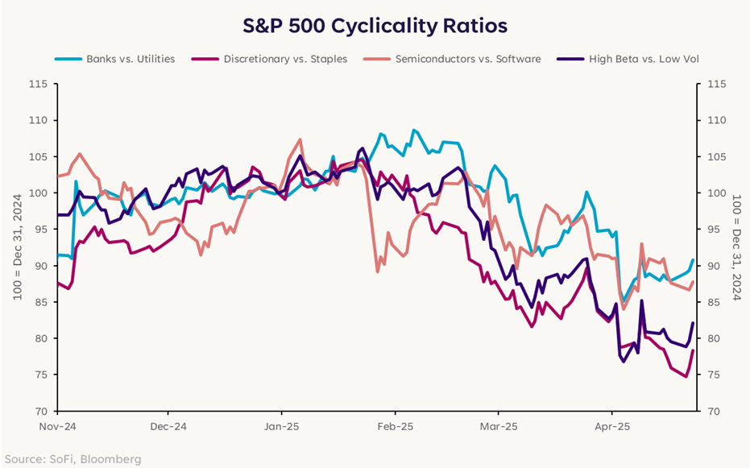Image resolution: width=750 pixels, height=468 pixels.
Task: Click the Jan-25 x-axis label
Action: 283,425
